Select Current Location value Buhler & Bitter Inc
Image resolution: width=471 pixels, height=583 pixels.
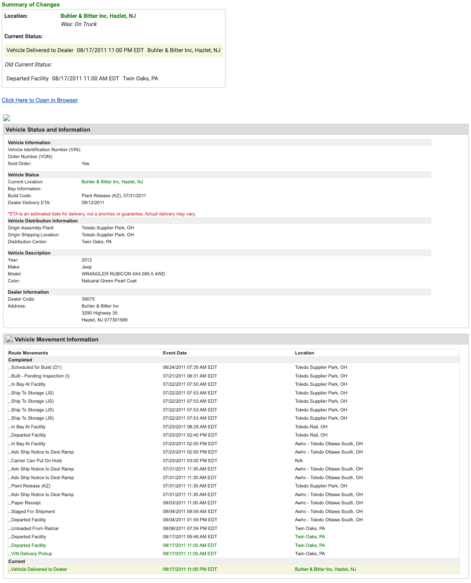(112, 182)
